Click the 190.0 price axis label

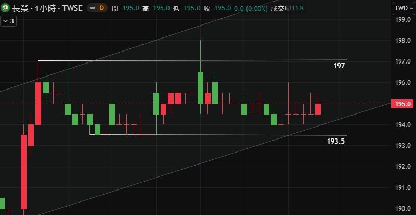coord(402,209)
